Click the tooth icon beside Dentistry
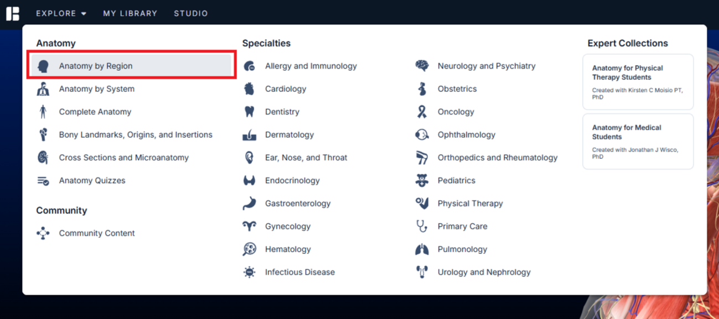Viewport: 719px width, 319px height. pyautogui.click(x=250, y=112)
